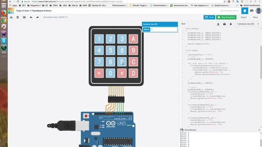Click the trash delete icon in toolbar
262x147 pixels.
point(18,17)
